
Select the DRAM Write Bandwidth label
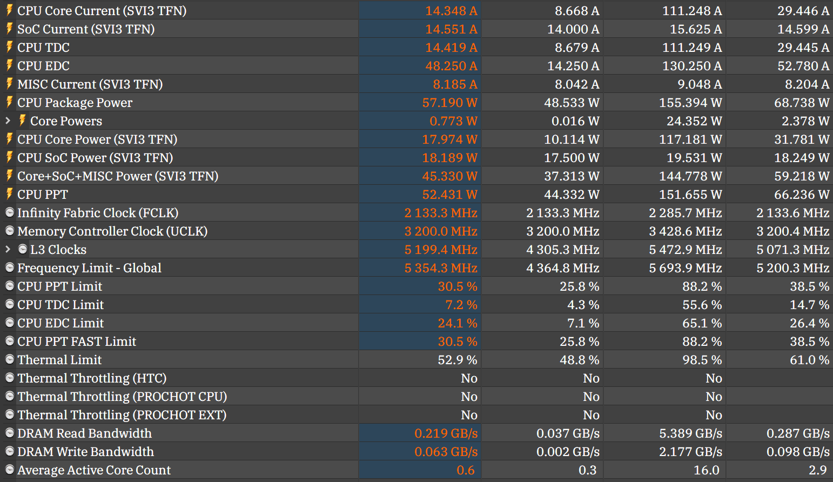(x=85, y=451)
